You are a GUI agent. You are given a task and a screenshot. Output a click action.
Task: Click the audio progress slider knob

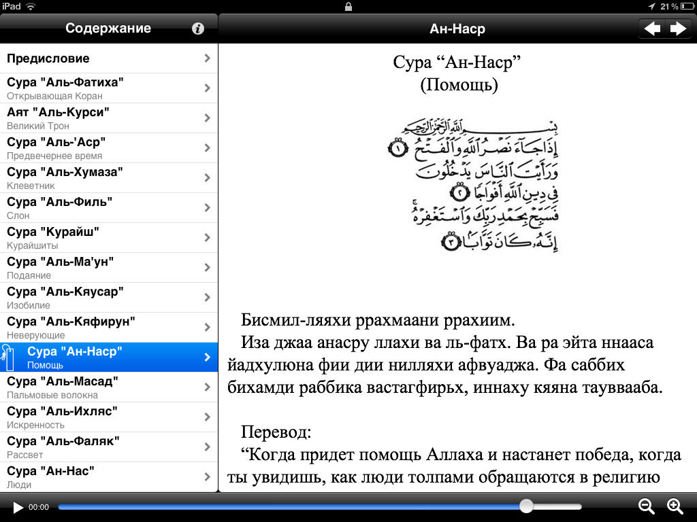[526, 506]
